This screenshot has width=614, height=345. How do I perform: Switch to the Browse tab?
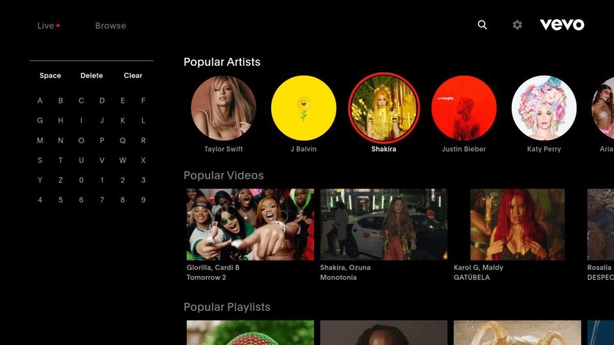[x=111, y=26]
